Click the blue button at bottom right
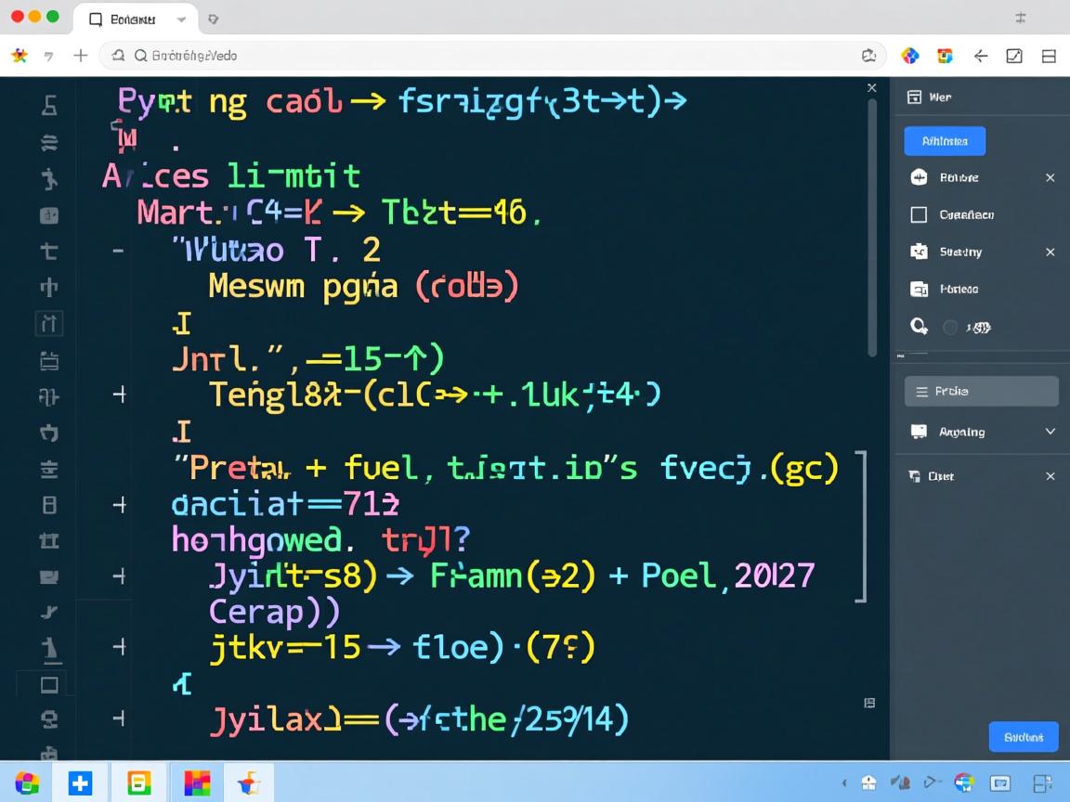 coord(1023,737)
